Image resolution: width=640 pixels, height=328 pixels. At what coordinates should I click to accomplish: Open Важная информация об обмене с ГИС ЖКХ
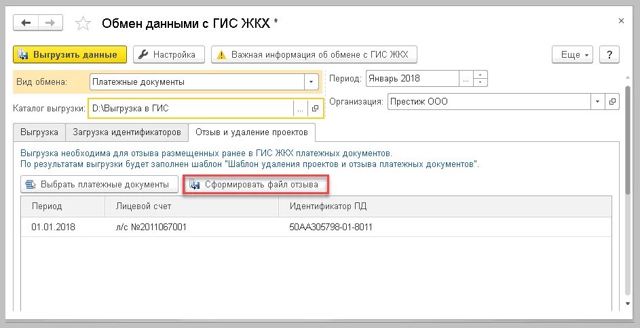[x=314, y=55]
